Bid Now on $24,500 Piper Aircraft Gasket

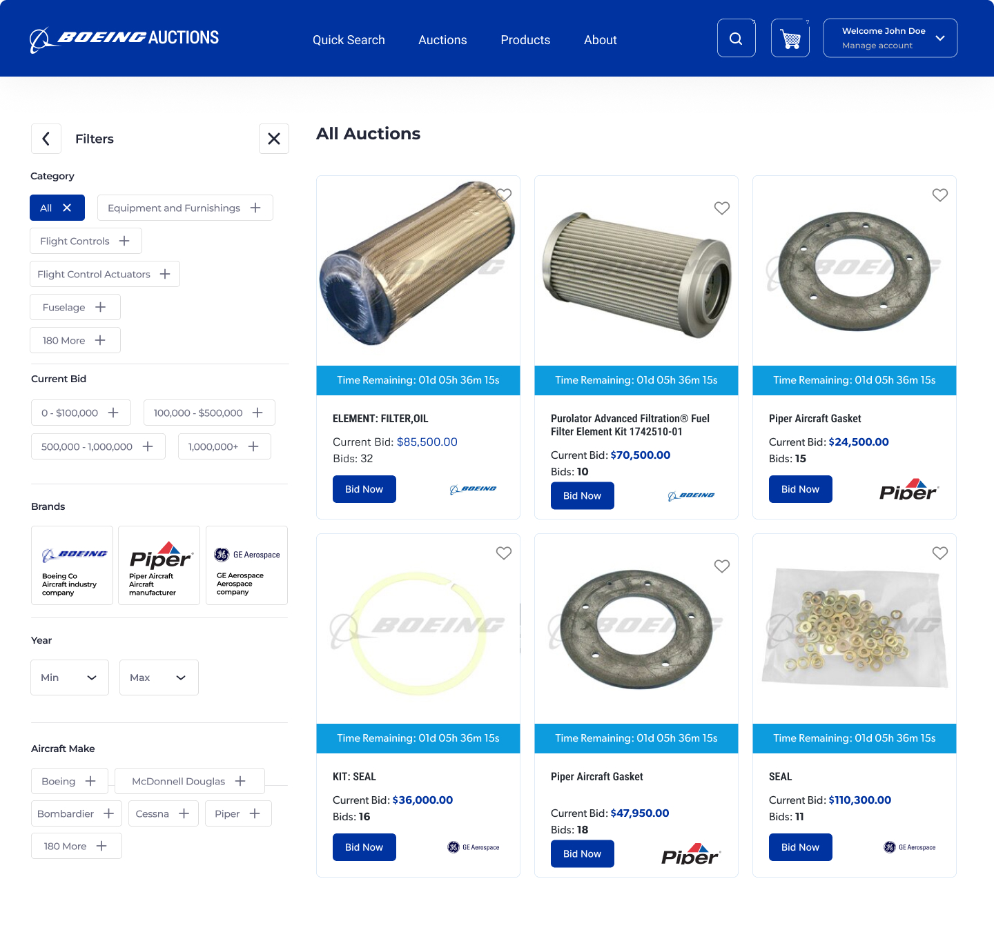pos(801,489)
